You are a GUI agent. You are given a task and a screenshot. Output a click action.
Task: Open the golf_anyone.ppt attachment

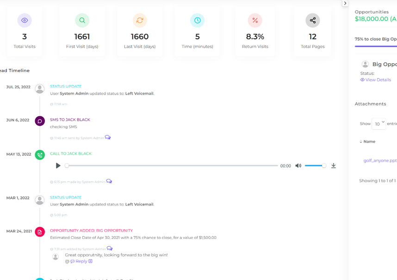coord(380,160)
